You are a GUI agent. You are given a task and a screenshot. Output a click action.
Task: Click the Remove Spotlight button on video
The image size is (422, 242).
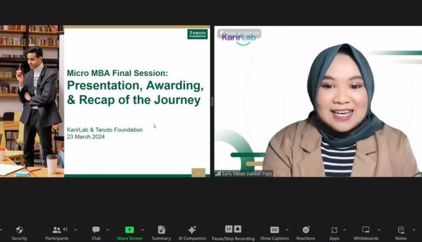pos(239,33)
